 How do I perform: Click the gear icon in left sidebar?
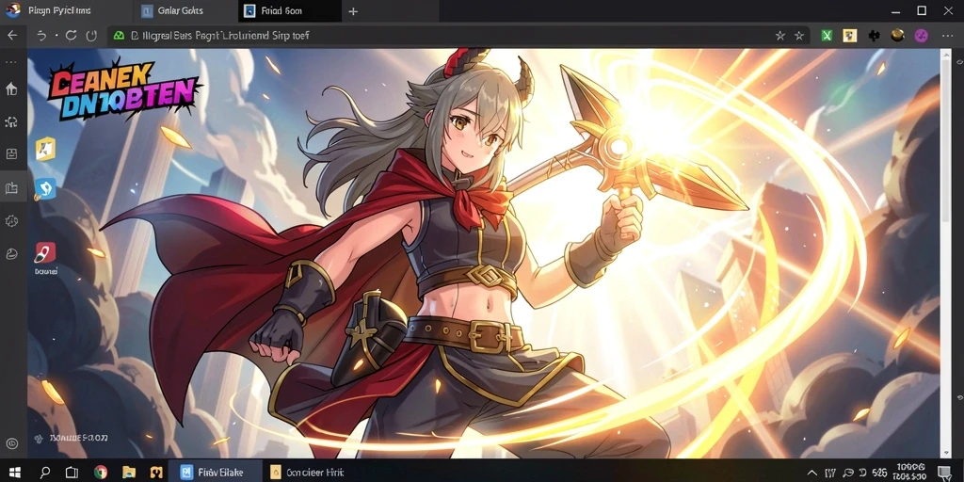(x=11, y=220)
